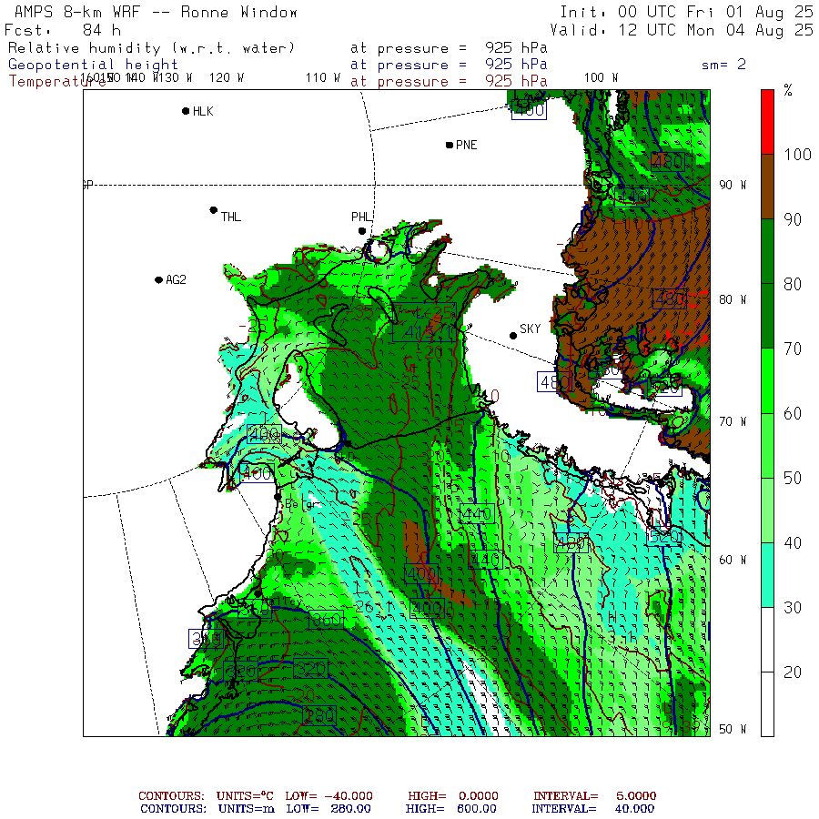Click the Halley station marker dot
819x819 pixels.
[x=258, y=594]
